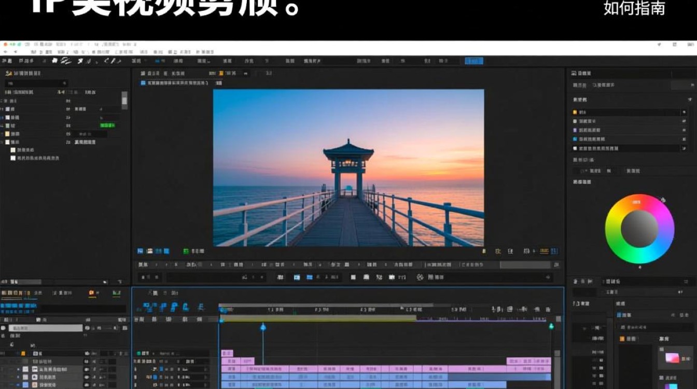This screenshot has width=697, height=389.
Task: Focus the search field atop the left panel
Action: (x=36, y=83)
